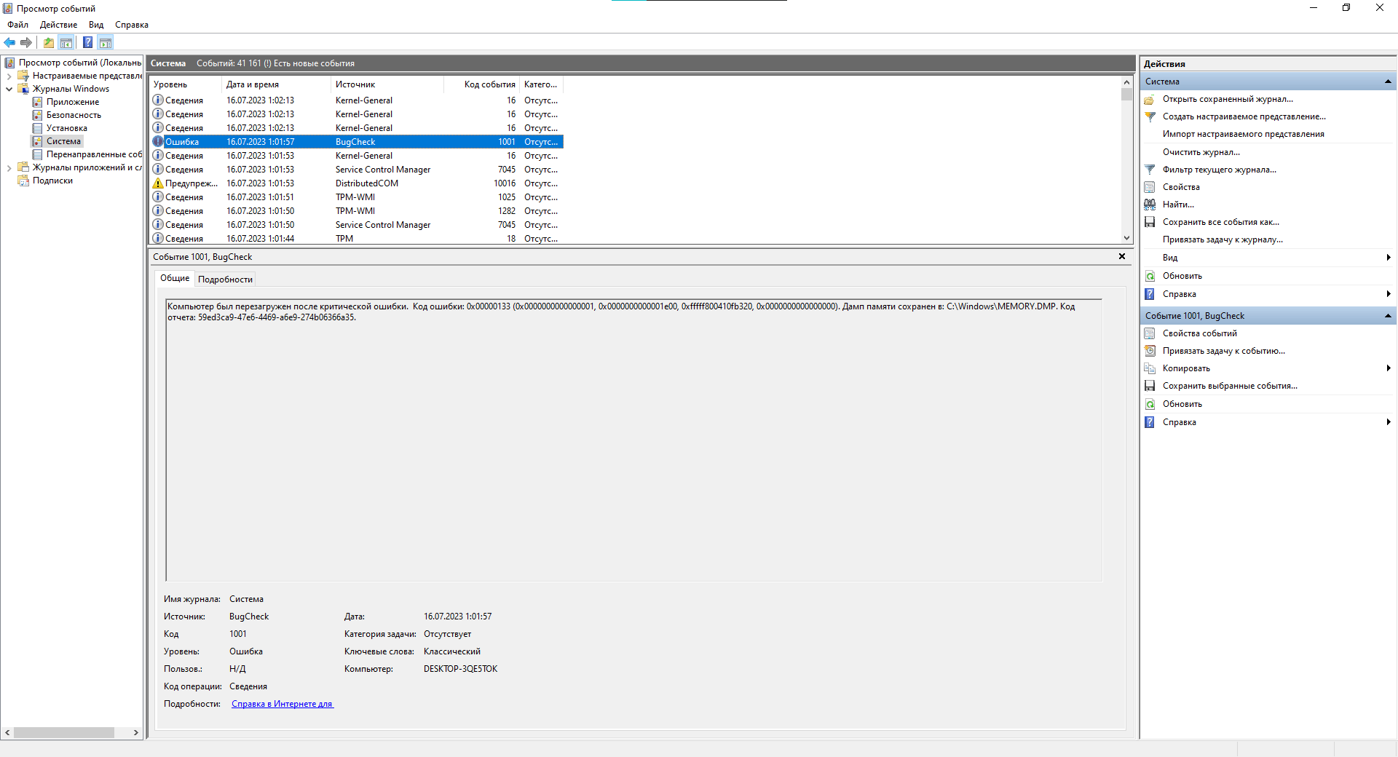This screenshot has height=757, width=1398.
Task: Switch to the Подробности tab
Action: coord(226,280)
